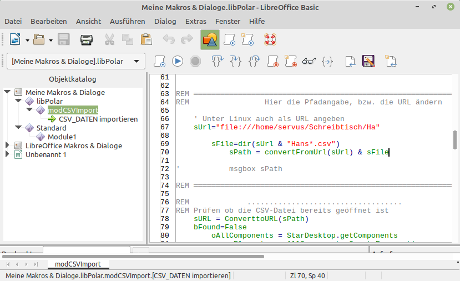Click code line 'bFound=False'
This screenshot has width=460, height=281.
coord(220,227)
